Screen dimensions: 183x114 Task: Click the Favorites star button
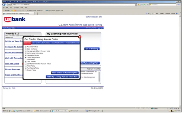(6, 11)
